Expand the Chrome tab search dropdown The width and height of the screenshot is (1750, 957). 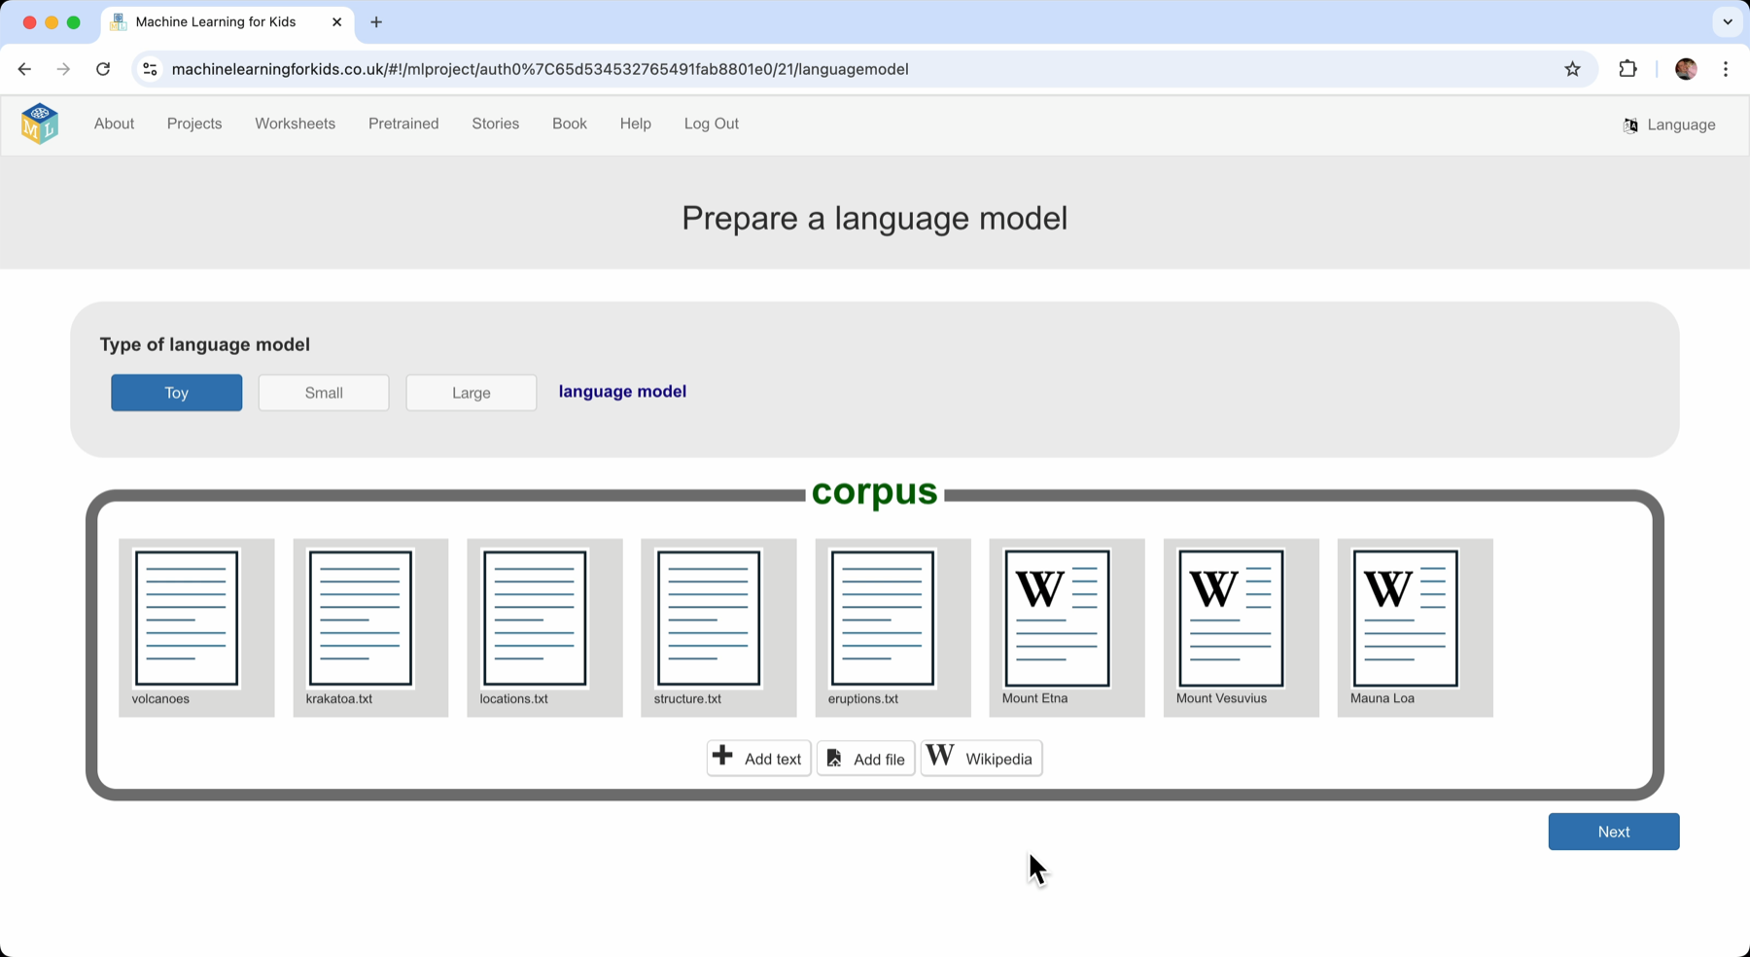1727,21
